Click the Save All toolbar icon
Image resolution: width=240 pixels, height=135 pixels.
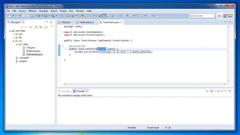pos(28,16)
